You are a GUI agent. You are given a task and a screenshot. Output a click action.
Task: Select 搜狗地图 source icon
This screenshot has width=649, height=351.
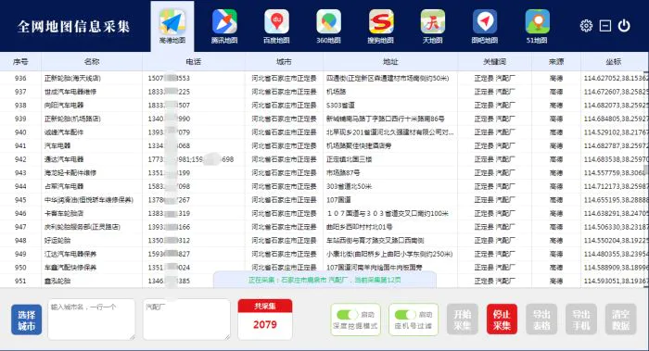pyautogui.click(x=381, y=27)
